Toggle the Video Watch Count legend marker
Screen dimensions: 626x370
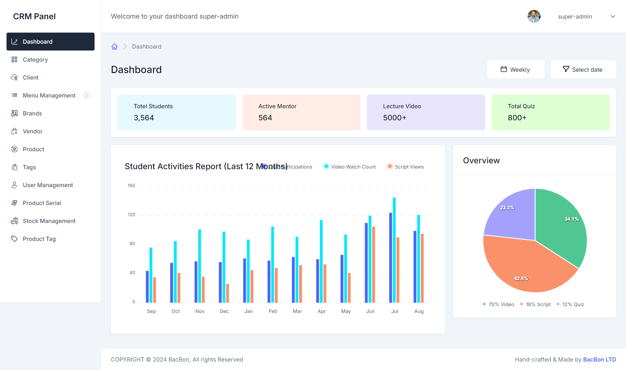point(326,166)
